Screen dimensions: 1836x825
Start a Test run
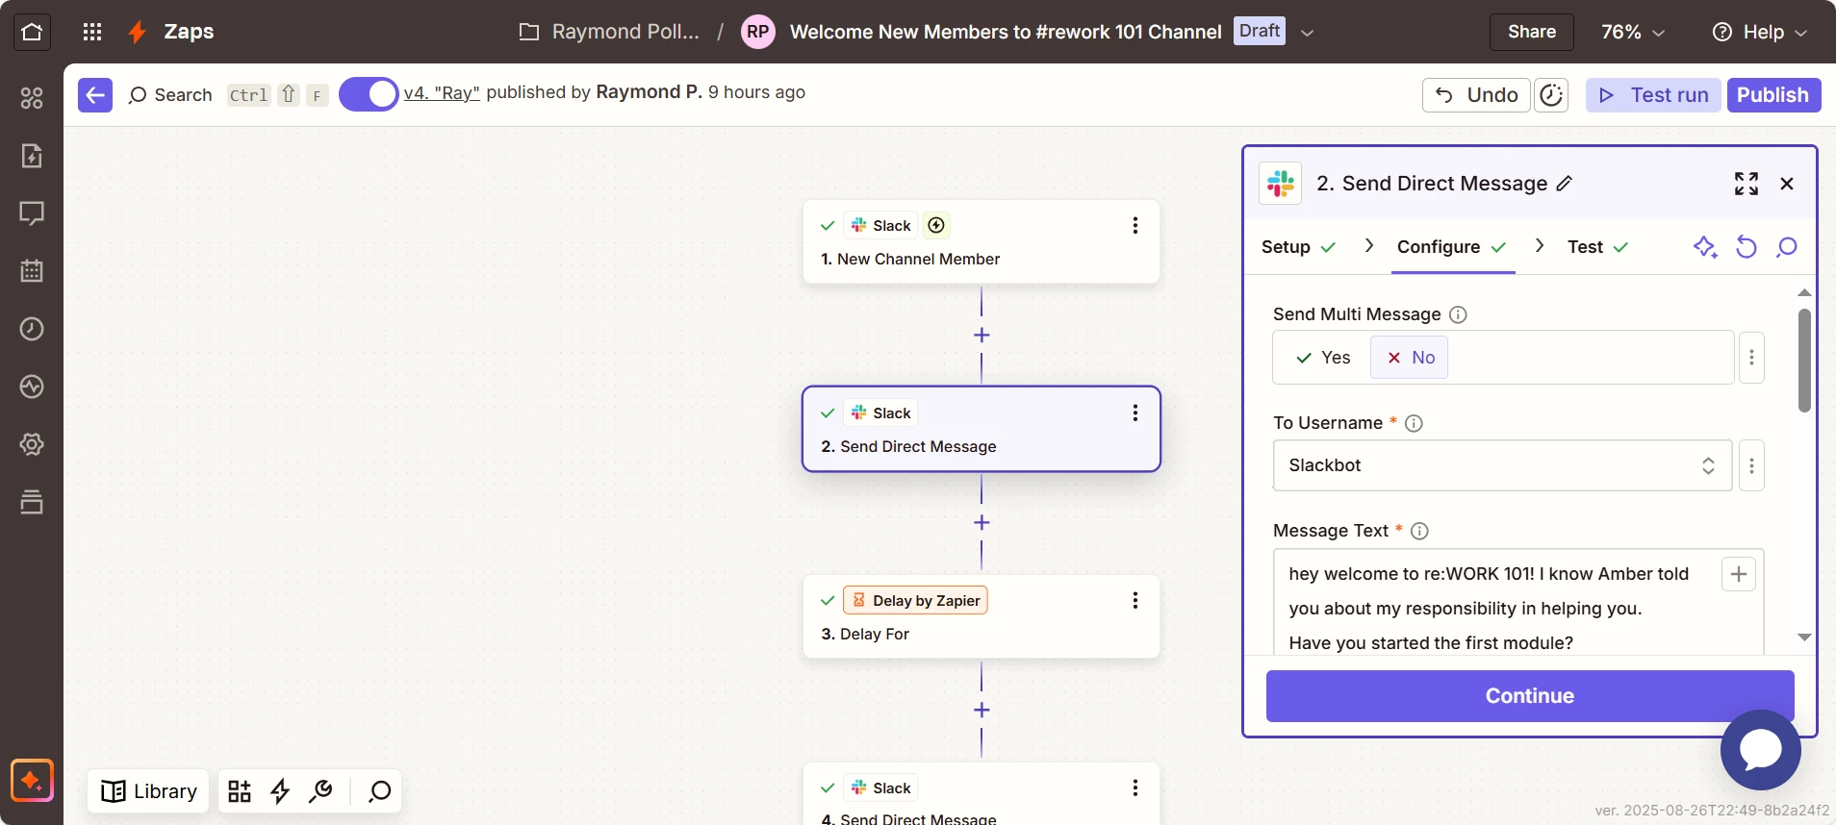(x=1653, y=94)
